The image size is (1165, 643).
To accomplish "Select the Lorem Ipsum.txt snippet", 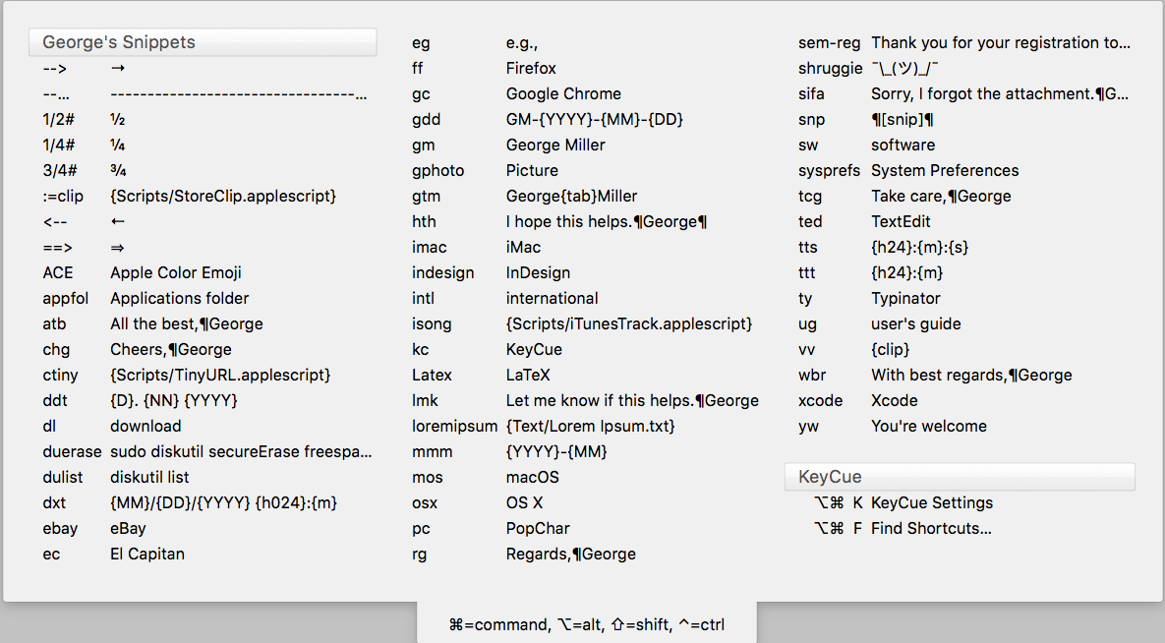I will click(x=590, y=427).
